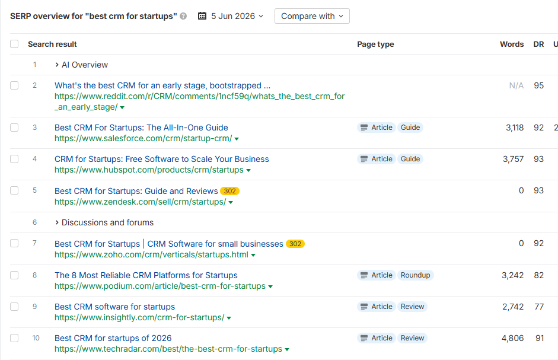The width and height of the screenshot is (558, 360).
Task: Open "What's the best CRM for an early stage" title
Action: [162, 85]
